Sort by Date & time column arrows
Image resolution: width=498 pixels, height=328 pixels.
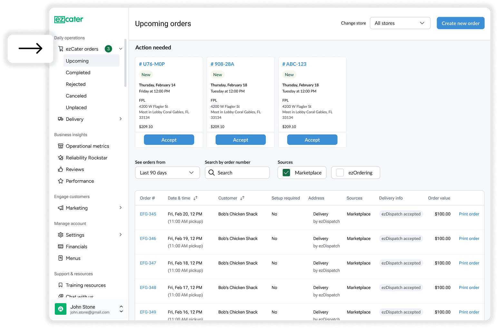(195, 198)
